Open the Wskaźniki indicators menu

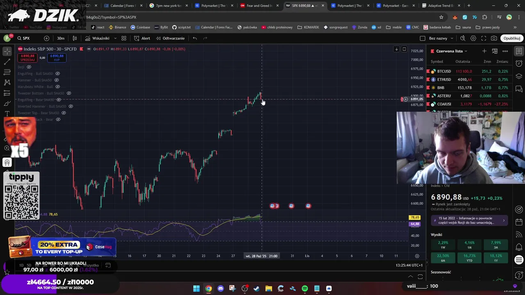point(98,38)
